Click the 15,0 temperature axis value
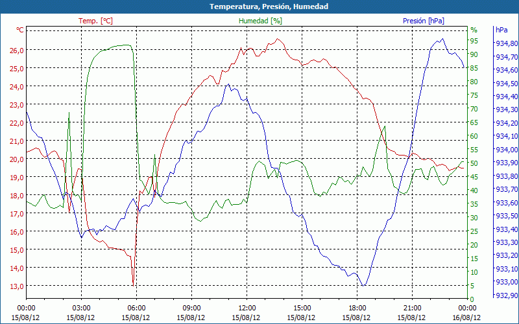 tap(18, 250)
